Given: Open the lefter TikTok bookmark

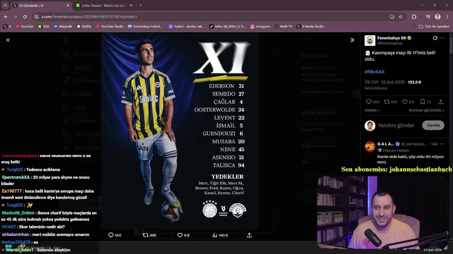Looking at the screenshot, I should pos(227,26).
